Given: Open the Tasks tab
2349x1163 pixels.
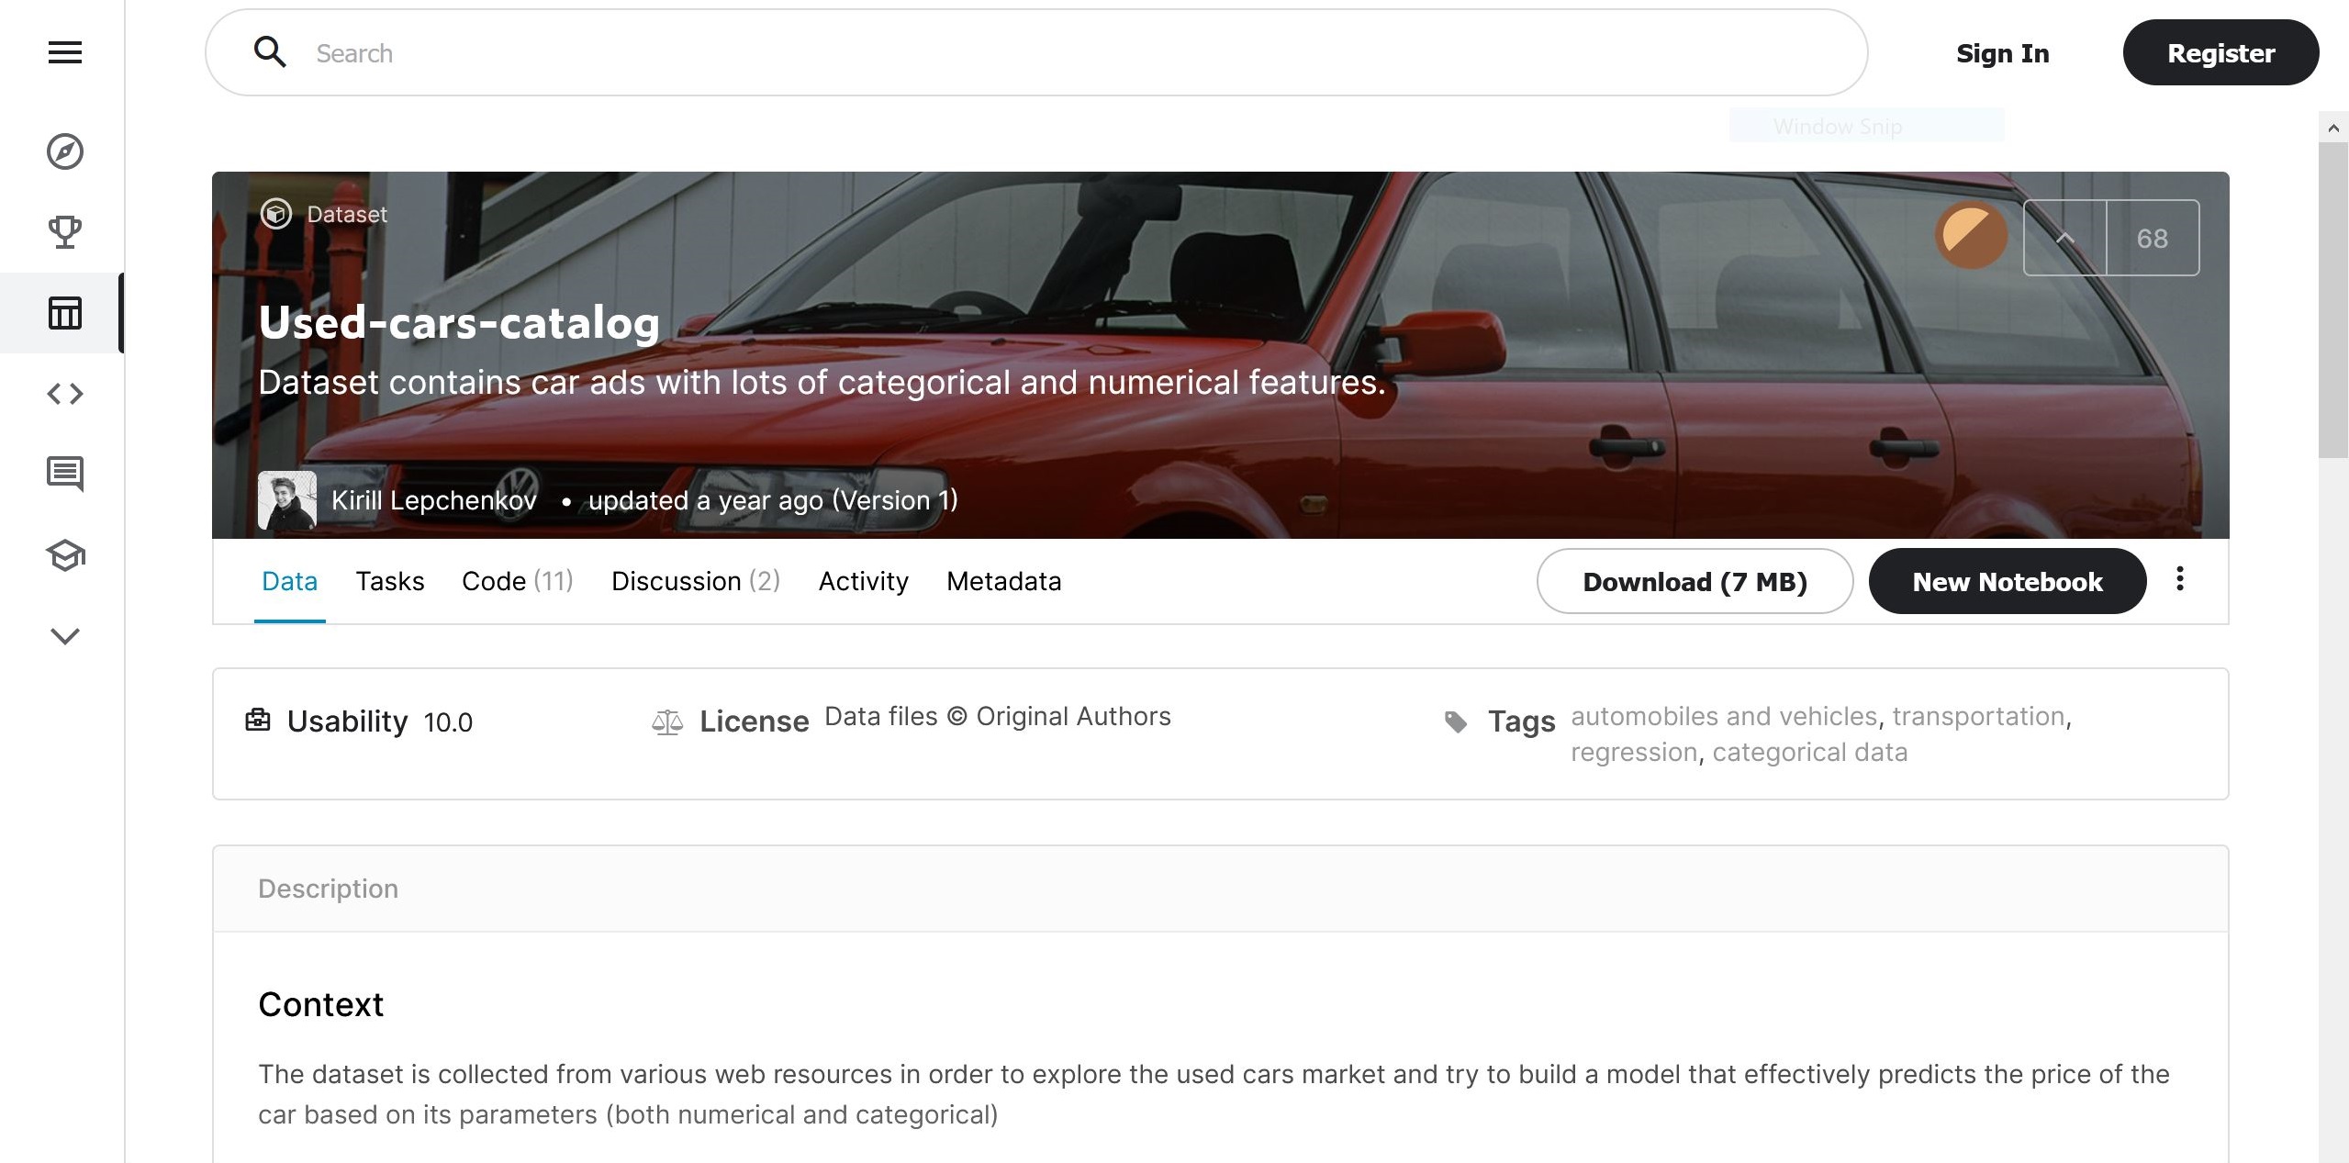Looking at the screenshot, I should click(x=389, y=580).
